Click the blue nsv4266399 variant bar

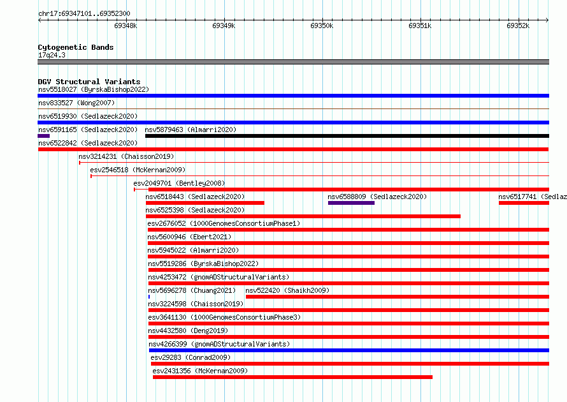pos(349,350)
